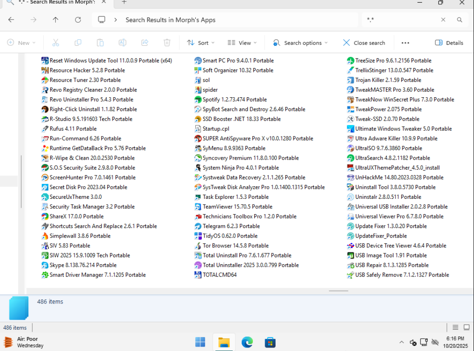Viewport: 474px width, 351px height.
Task: Select the ShareX 17.0.0 Portable icon
Action: click(44, 216)
